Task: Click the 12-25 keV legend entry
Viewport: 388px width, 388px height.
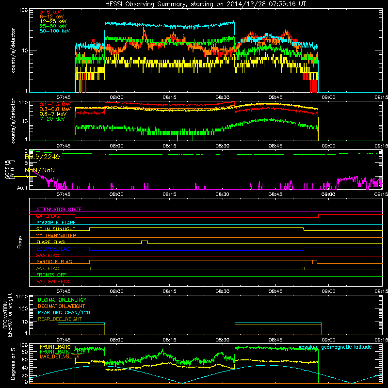Action: click(x=53, y=21)
